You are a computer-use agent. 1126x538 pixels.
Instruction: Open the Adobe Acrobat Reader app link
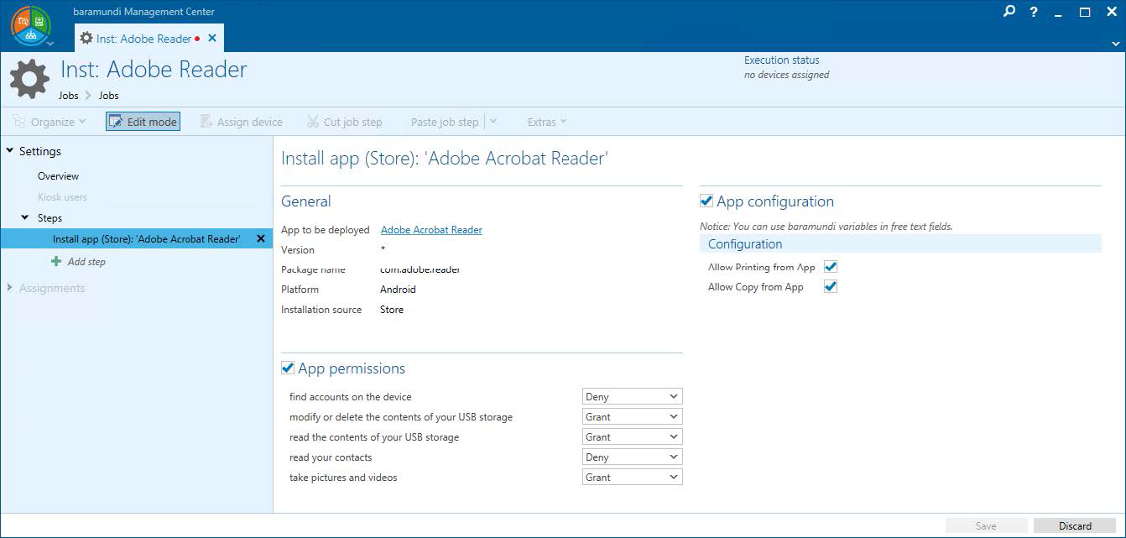pyautogui.click(x=431, y=230)
